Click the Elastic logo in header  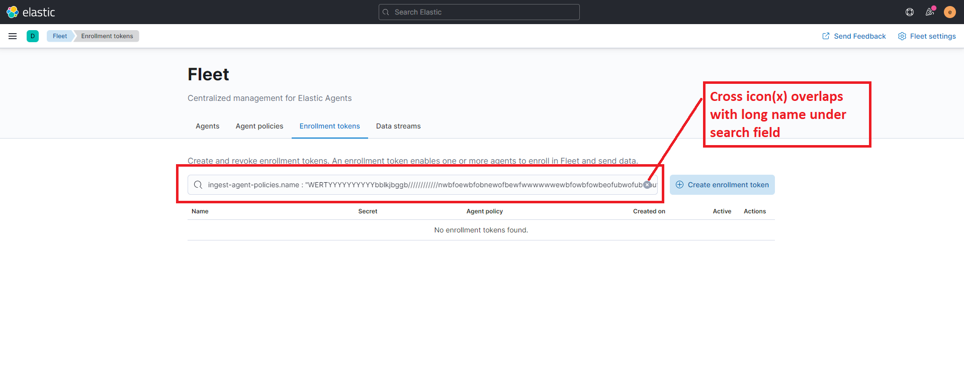coord(31,12)
